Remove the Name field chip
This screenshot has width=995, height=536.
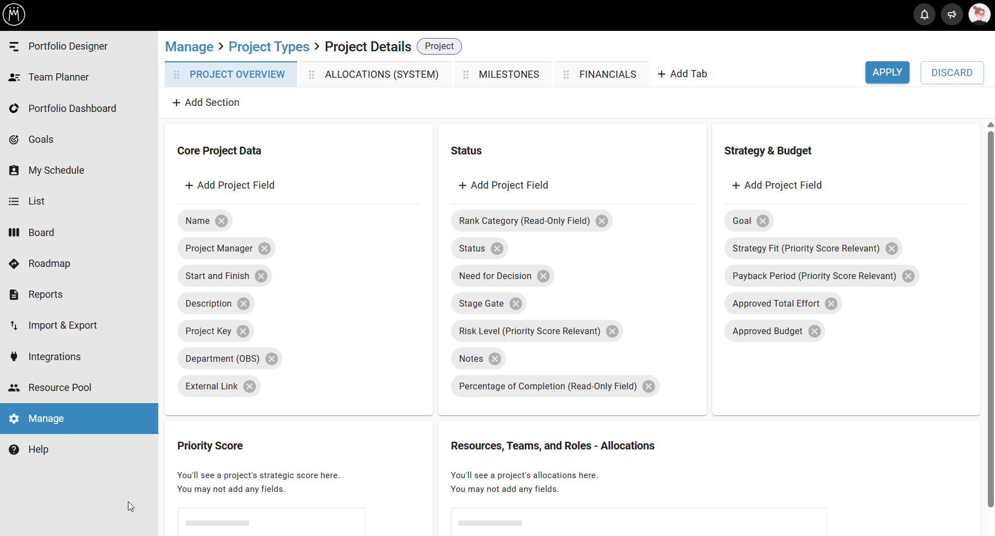222,221
